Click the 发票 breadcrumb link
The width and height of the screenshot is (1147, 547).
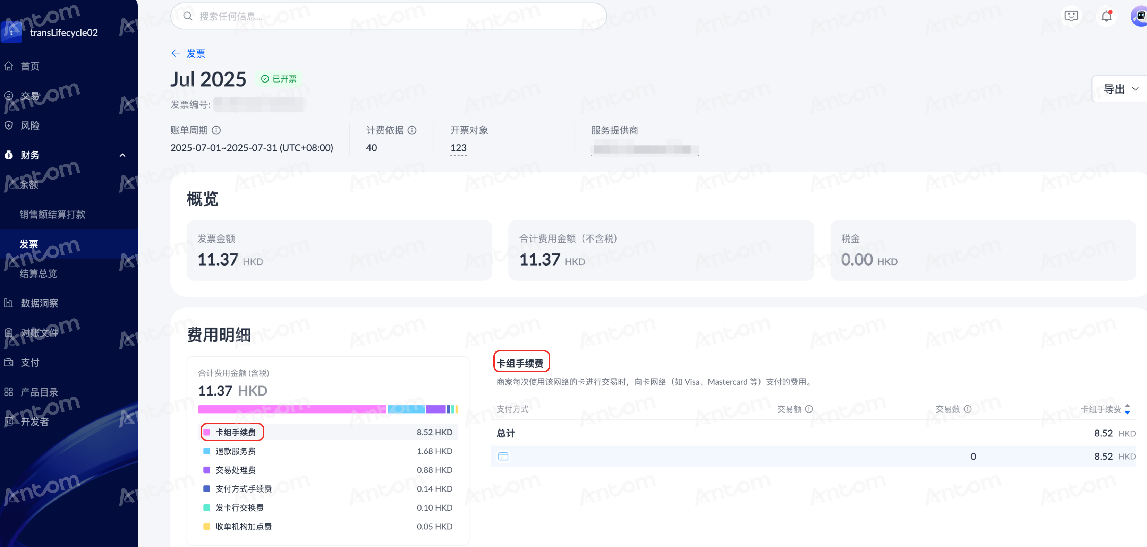click(195, 53)
